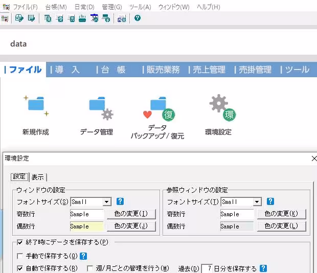The height and width of the screenshot is (273, 317).
Task: Click the navigation menu toolbar icon at far left
Action: 5,18
